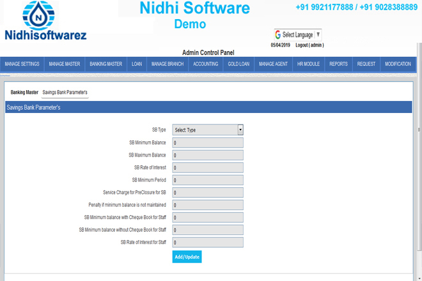Focus the SB Minimum Balance field

[208, 143]
